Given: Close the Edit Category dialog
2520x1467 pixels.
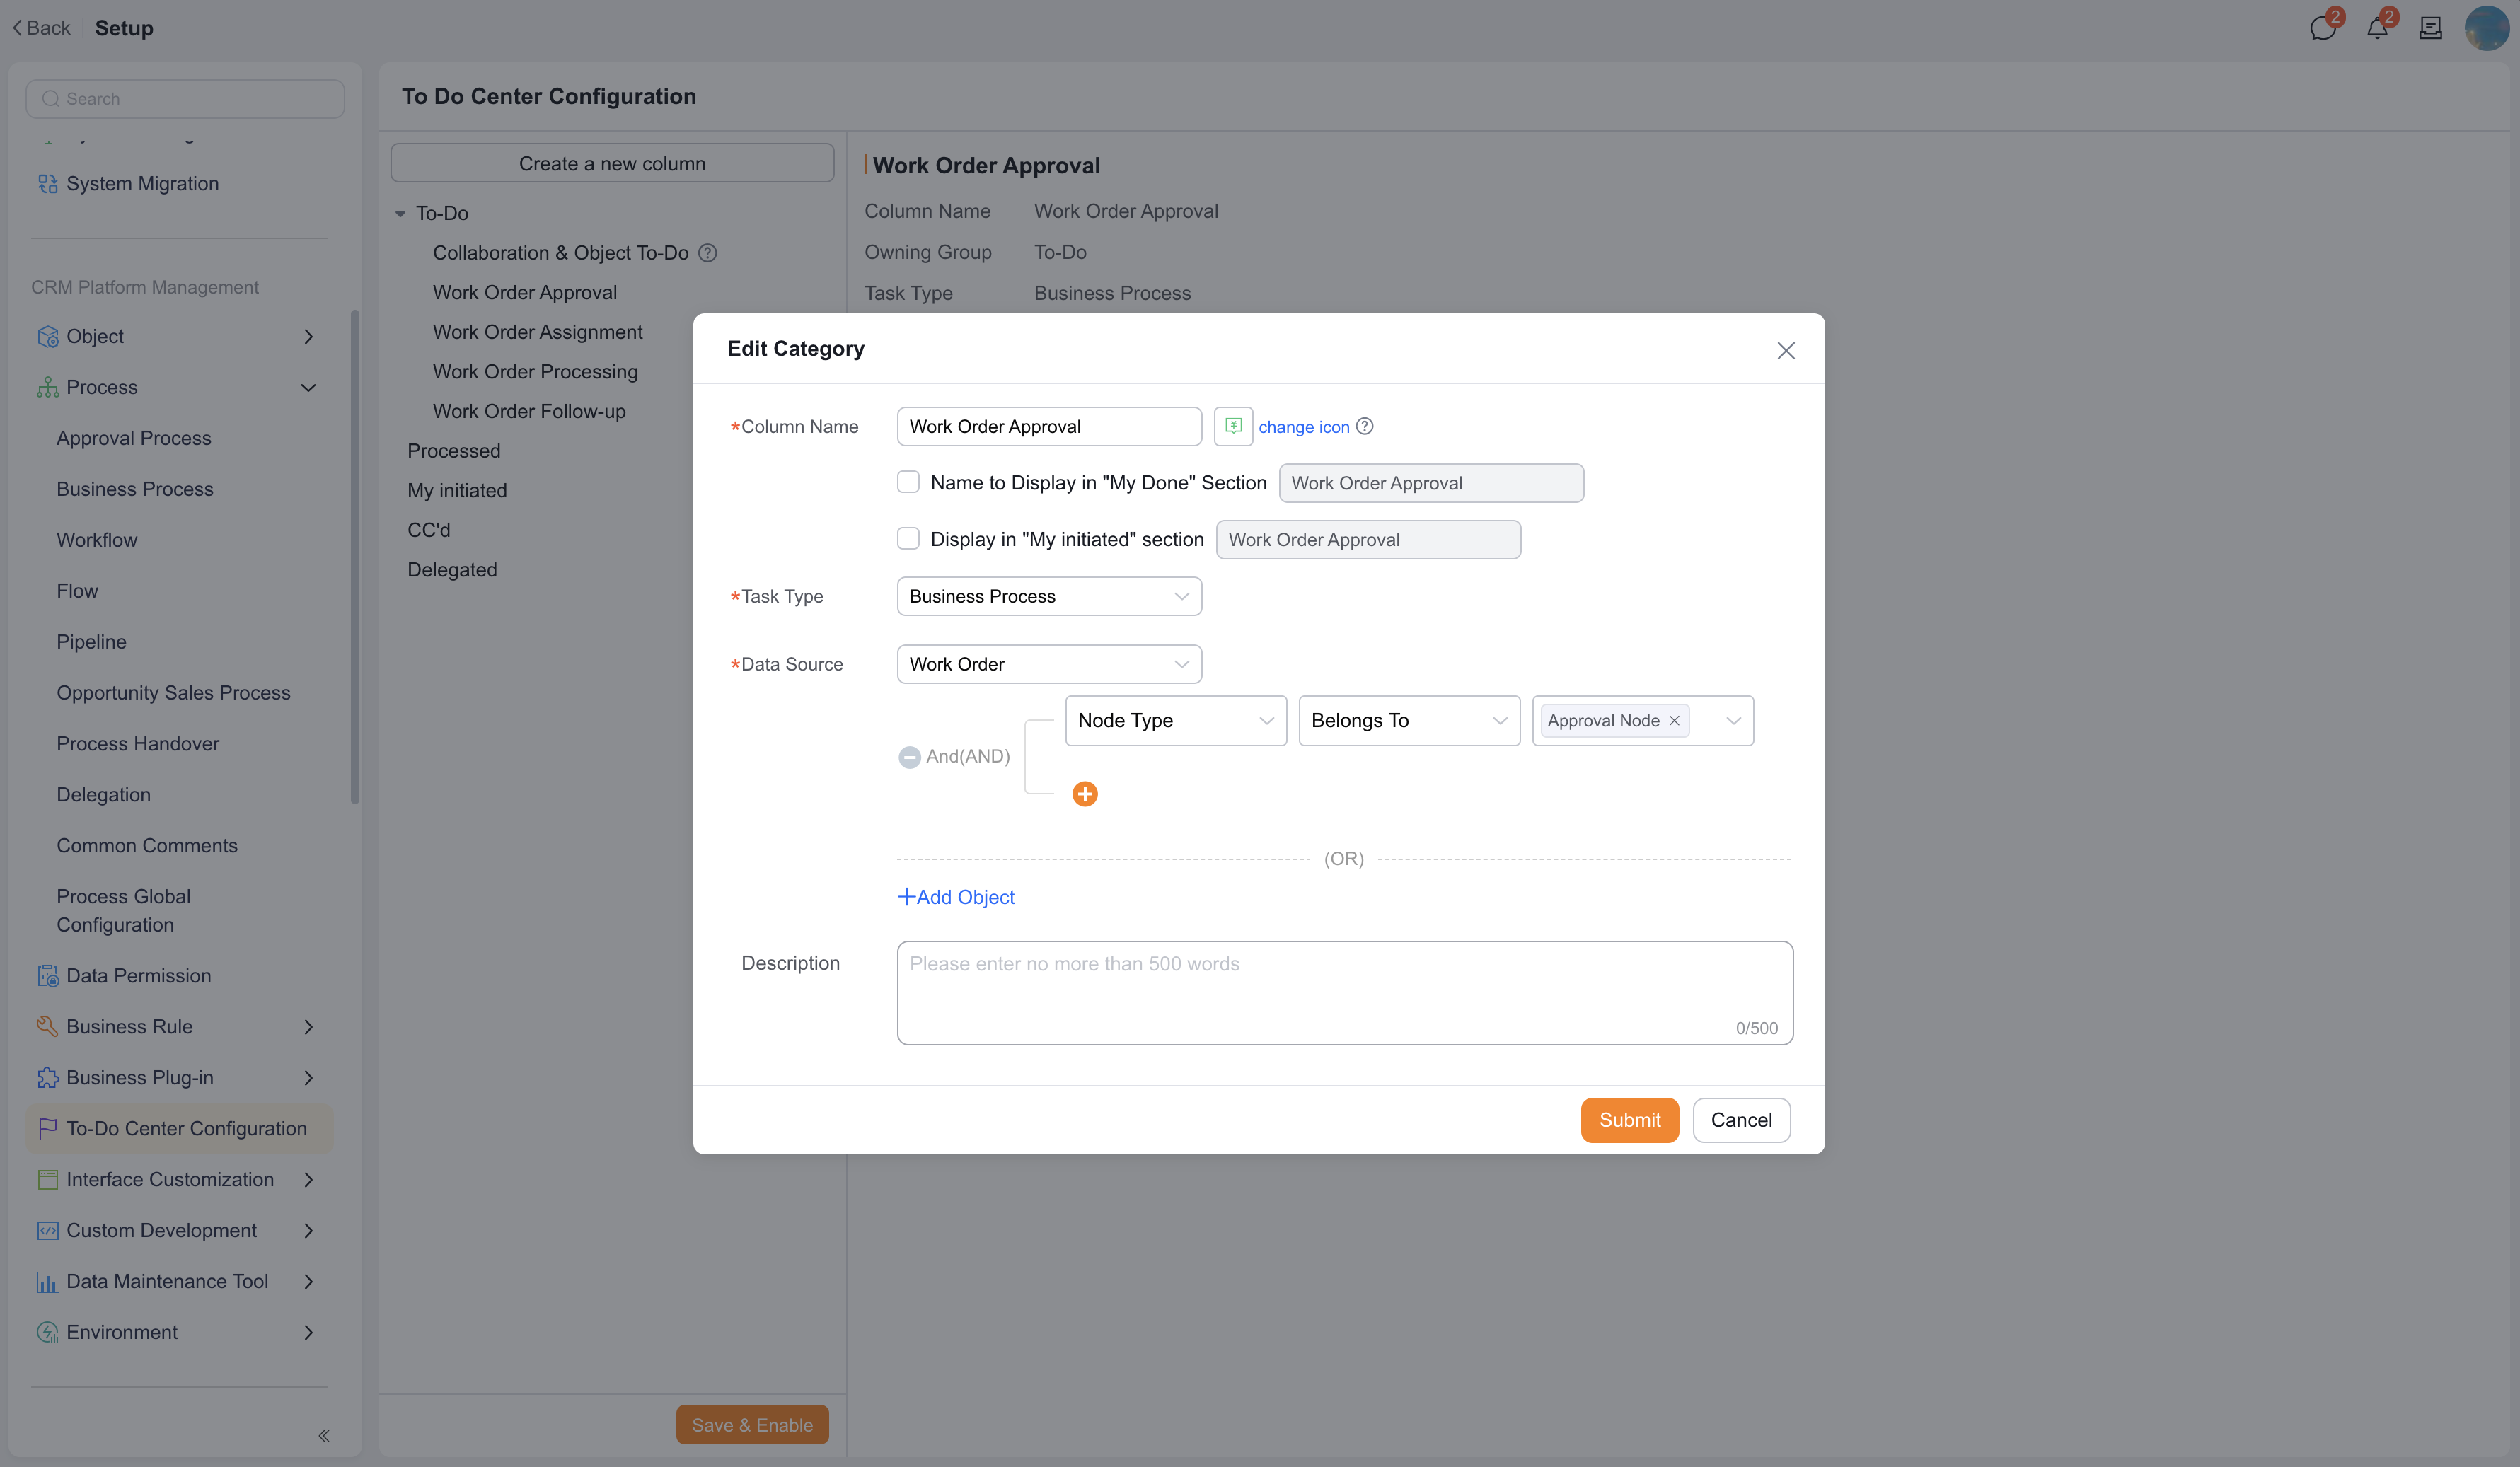Looking at the screenshot, I should [x=1785, y=350].
